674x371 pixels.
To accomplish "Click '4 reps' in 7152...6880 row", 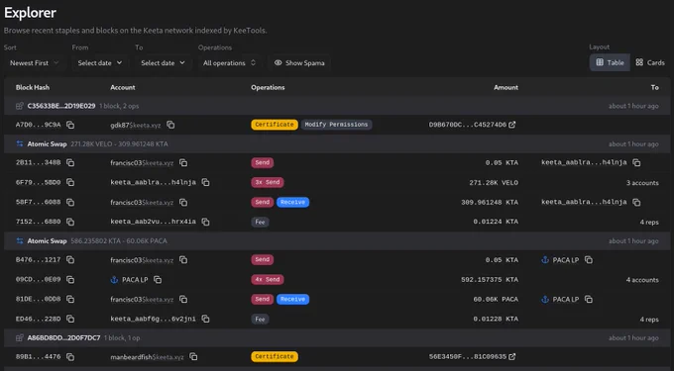I will 649,223.
